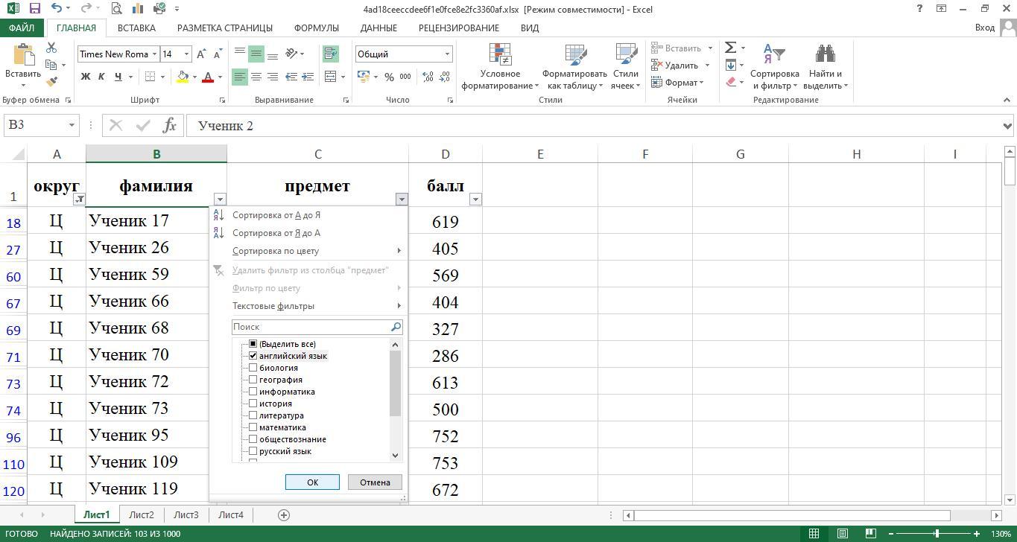Screen dimensions: 1017x542
Task: Click the Save icon in quick access toolbar
Action: tap(34, 9)
